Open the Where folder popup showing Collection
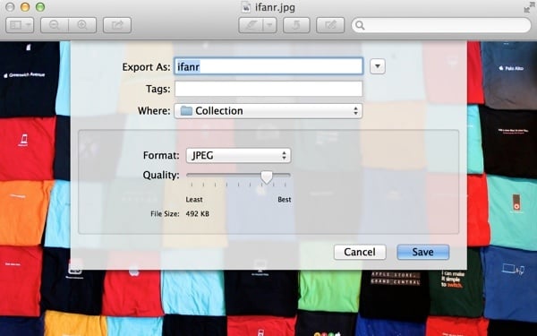The height and width of the screenshot is (336, 537). pos(268,111)
